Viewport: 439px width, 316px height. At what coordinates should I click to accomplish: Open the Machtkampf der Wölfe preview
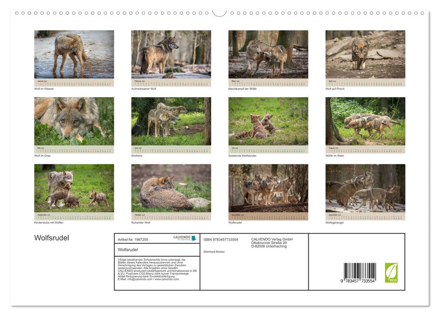point(268,54)
